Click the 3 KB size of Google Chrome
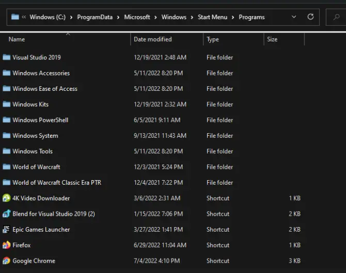 click(x=294, y=261)
